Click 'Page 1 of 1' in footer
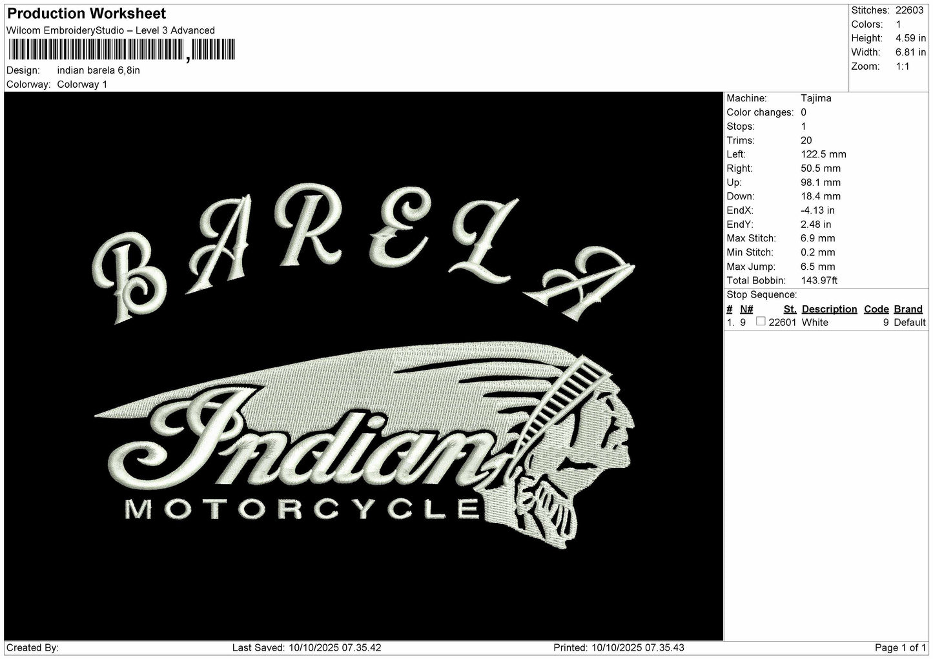This screenshot has width=933, height=659. (x=900, y=647)
